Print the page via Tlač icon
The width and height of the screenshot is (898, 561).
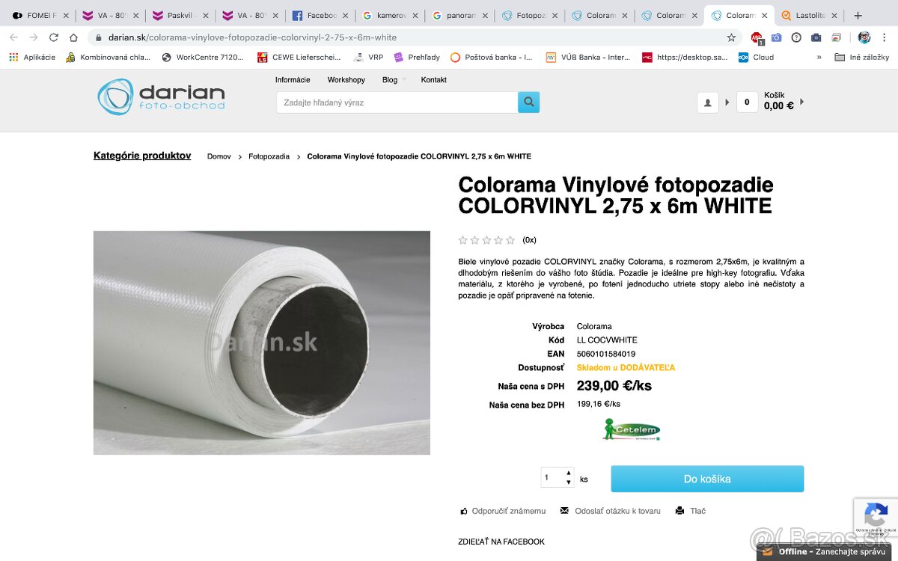(679, 511)
